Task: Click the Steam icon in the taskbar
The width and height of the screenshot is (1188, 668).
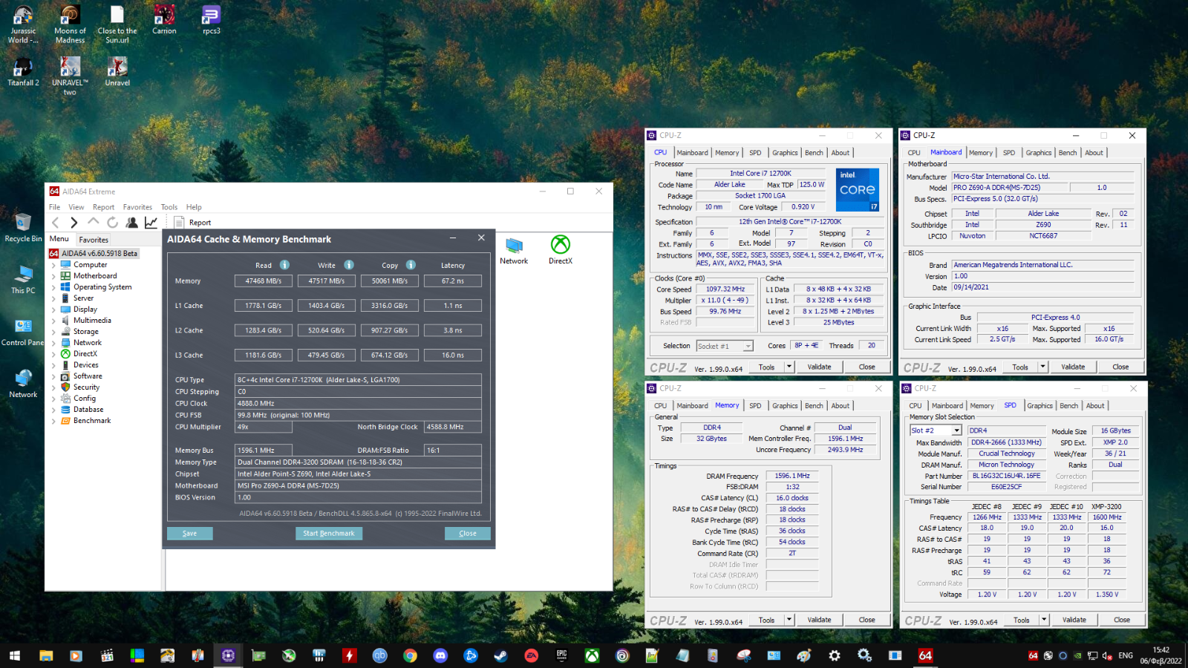Action: (x=501, y=655)
